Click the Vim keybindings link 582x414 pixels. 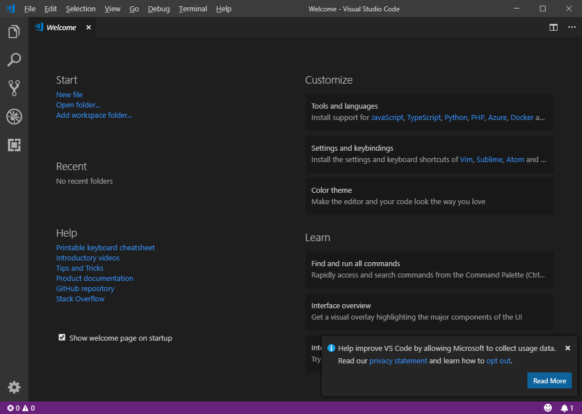click(x=466, y=160)
